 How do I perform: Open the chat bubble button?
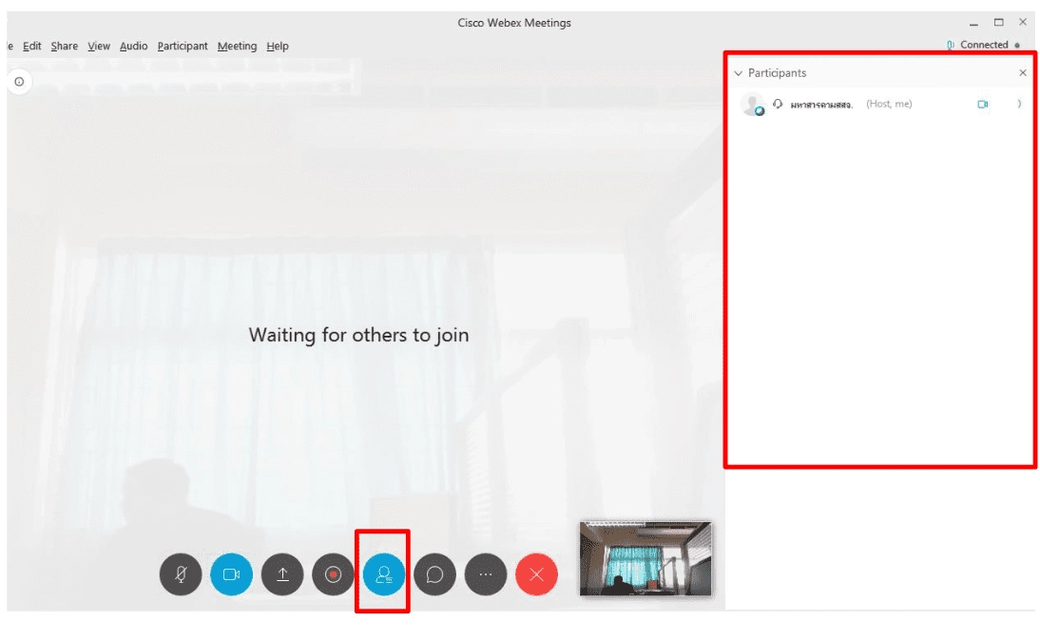click(x=434, y=574)
